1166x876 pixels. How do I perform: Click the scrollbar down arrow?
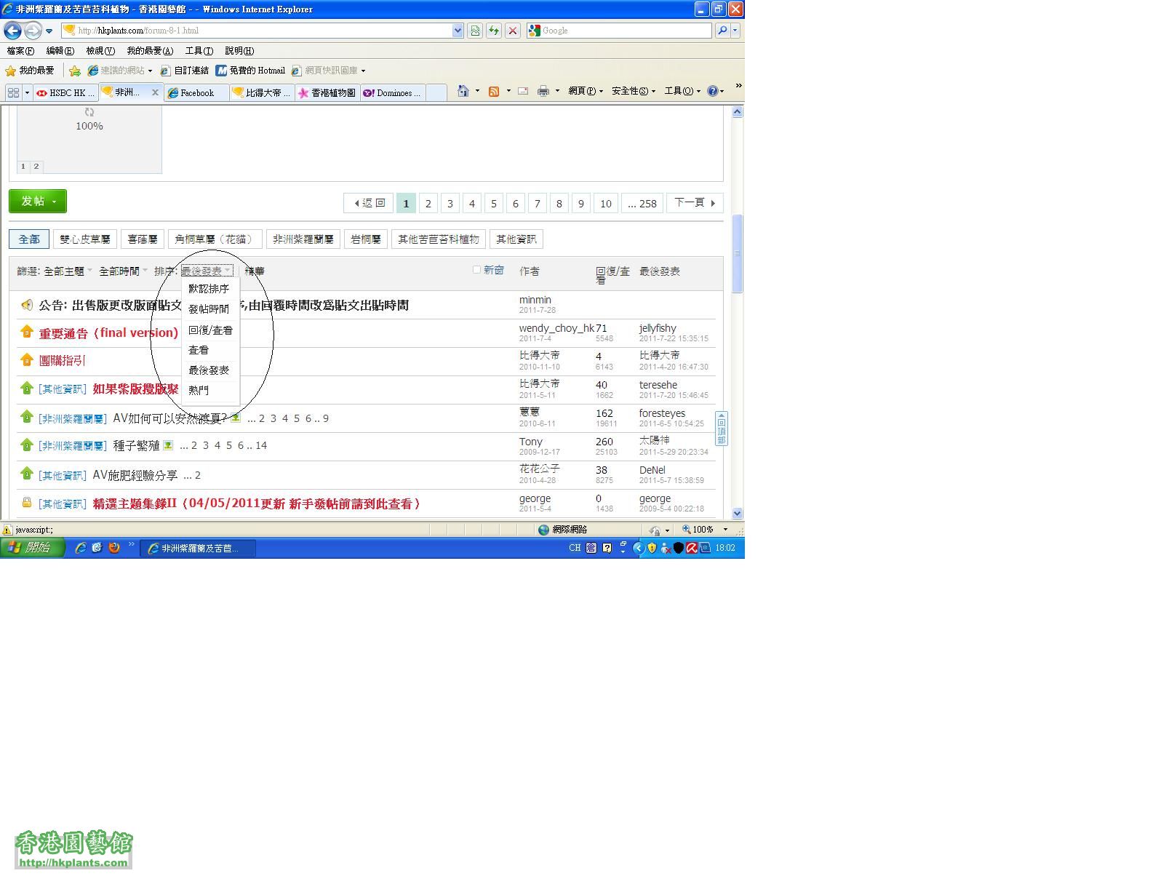pos(737,513)
